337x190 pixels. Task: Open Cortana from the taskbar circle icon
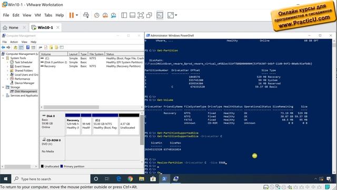coord(96,179)
